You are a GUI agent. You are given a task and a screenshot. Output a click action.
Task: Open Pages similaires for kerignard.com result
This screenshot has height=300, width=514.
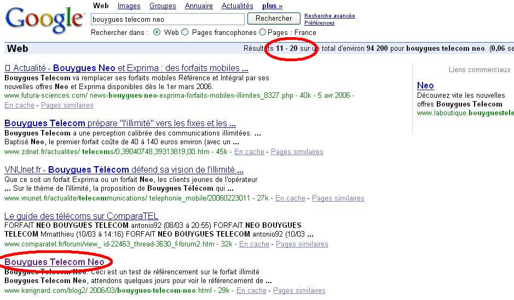[x=299, y=291]
